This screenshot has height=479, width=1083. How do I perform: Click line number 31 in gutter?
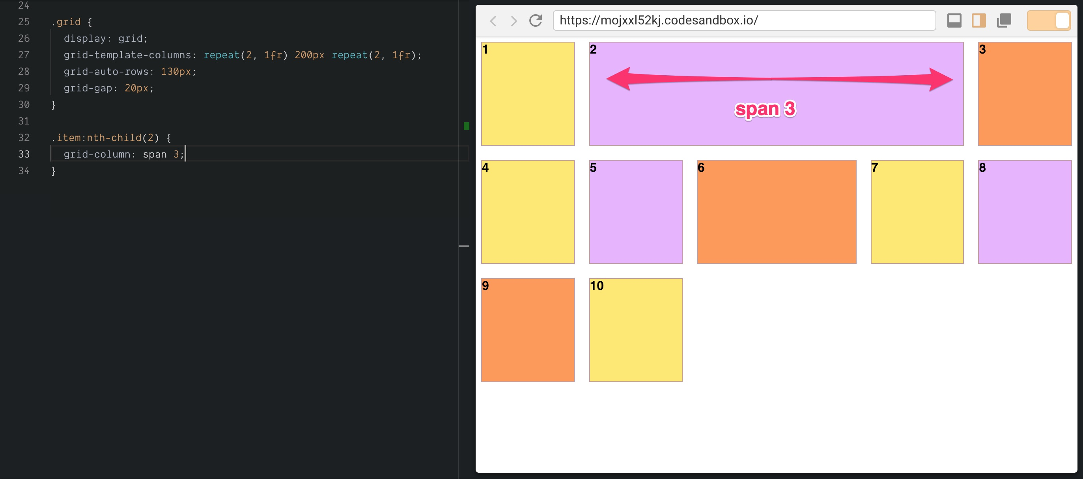coord(24,121)
